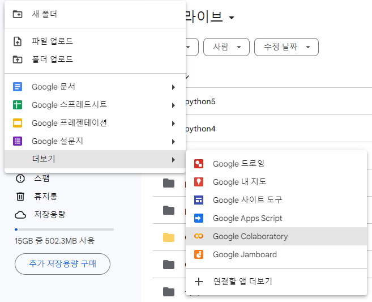The width and height of the screenshot is (372, 302).
Task: Click the folder upload icon
Action: [x=18, y=59]
